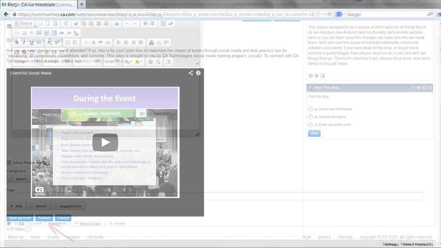Click the Block Quote icon
This screenshot has height=248, width=441.
tap(101, 43)
